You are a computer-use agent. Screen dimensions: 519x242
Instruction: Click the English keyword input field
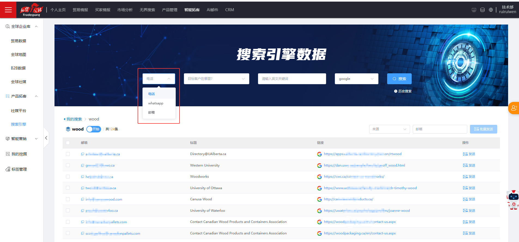(292, 79)
